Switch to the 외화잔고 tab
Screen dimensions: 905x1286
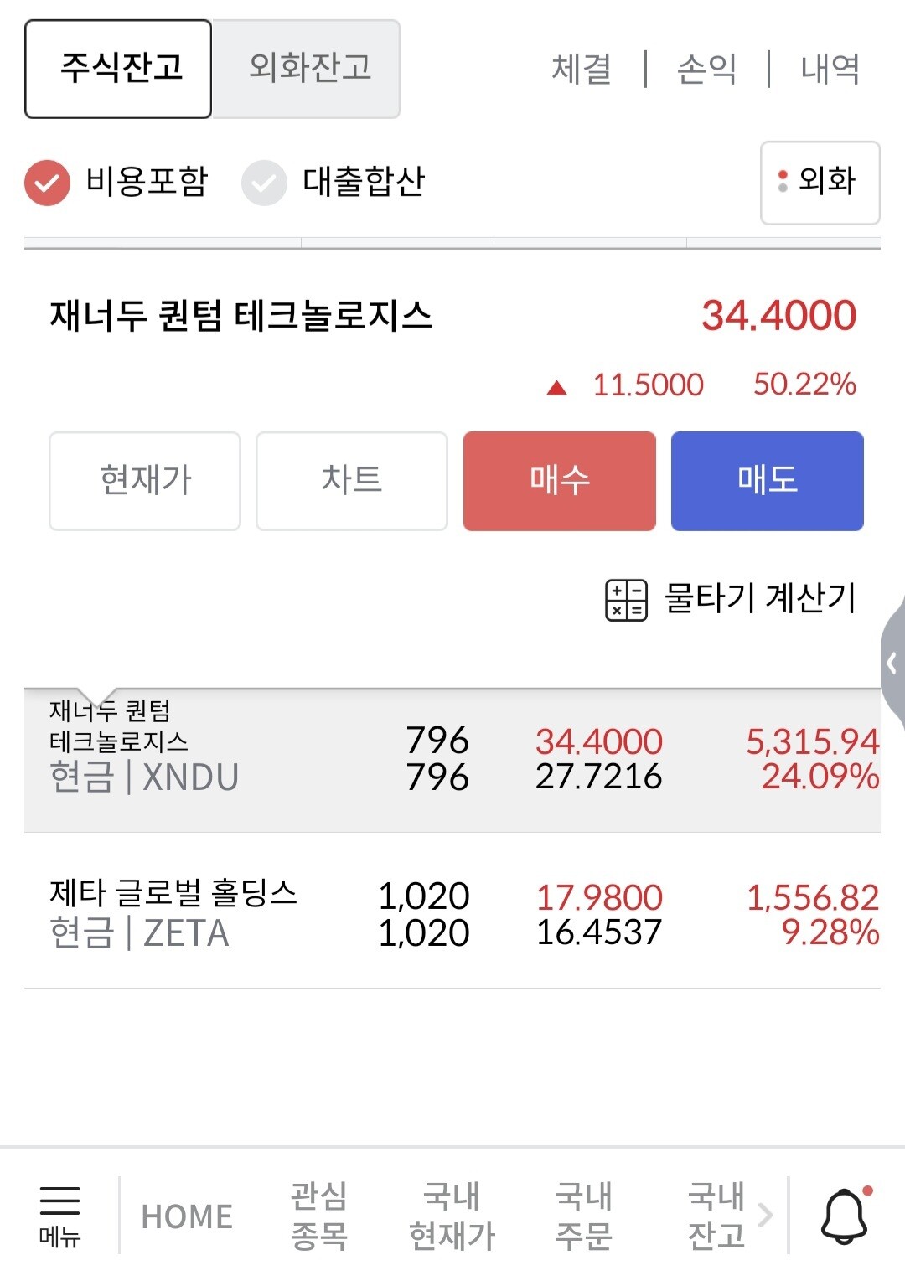point(307,69)
